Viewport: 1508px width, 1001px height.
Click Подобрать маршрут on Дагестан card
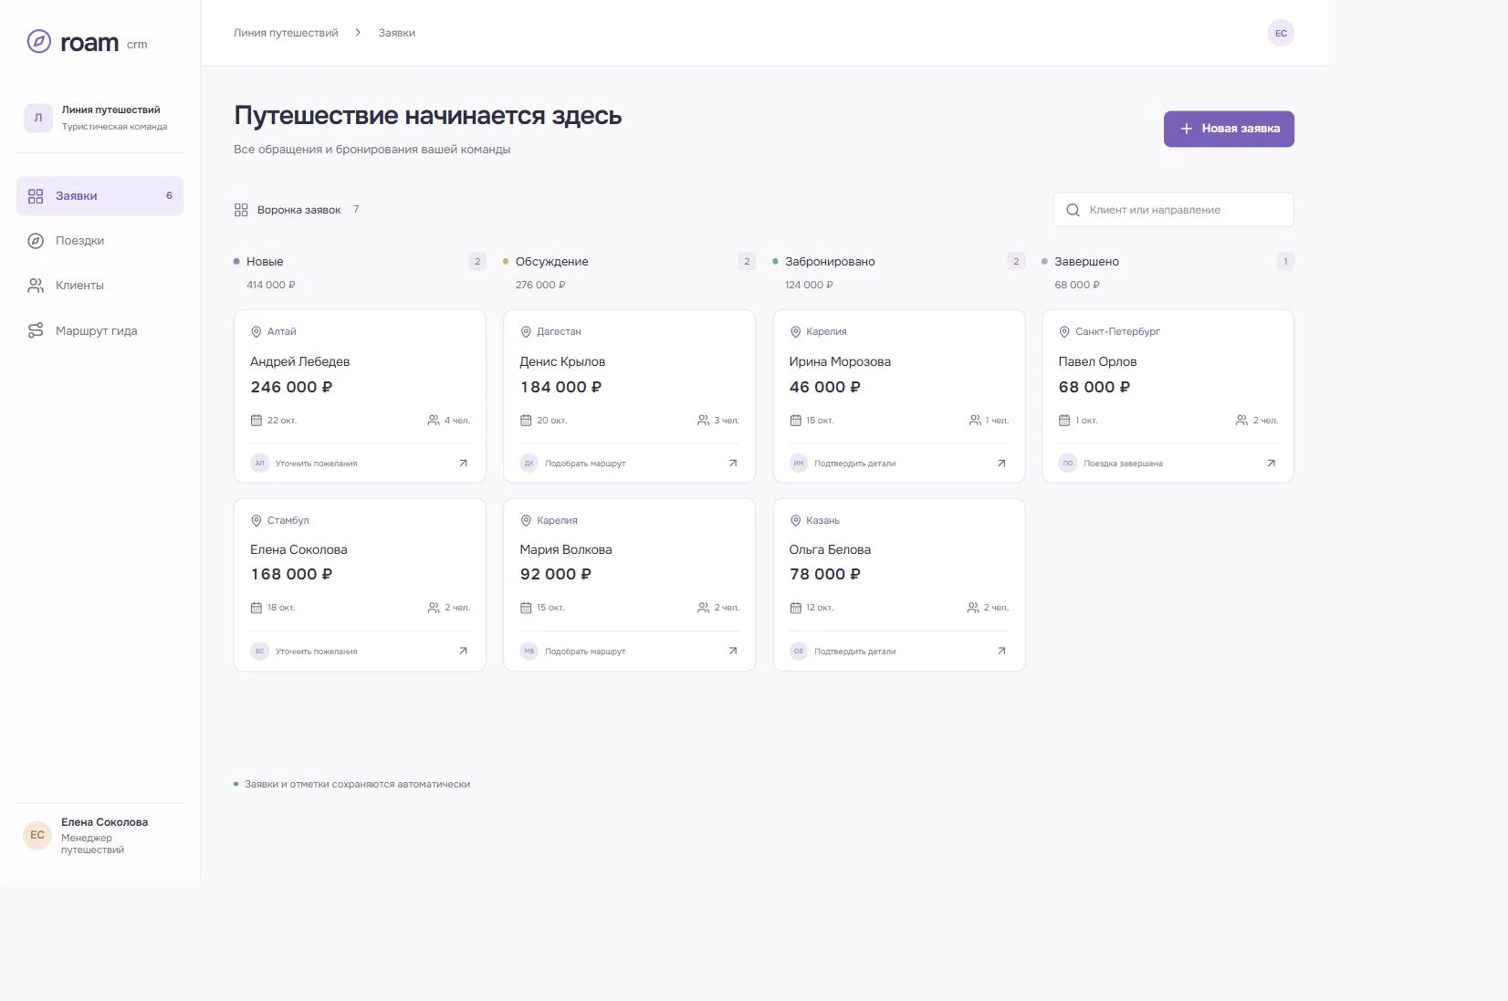pyautogui.click(x=585, y=464)
